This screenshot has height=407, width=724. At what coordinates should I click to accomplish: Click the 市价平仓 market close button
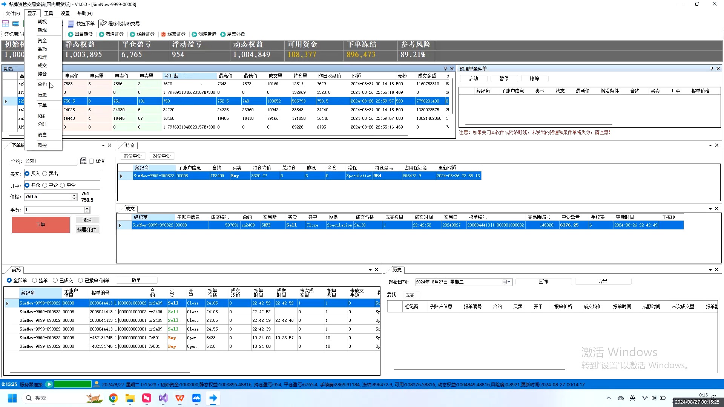[x=132, y=156]
